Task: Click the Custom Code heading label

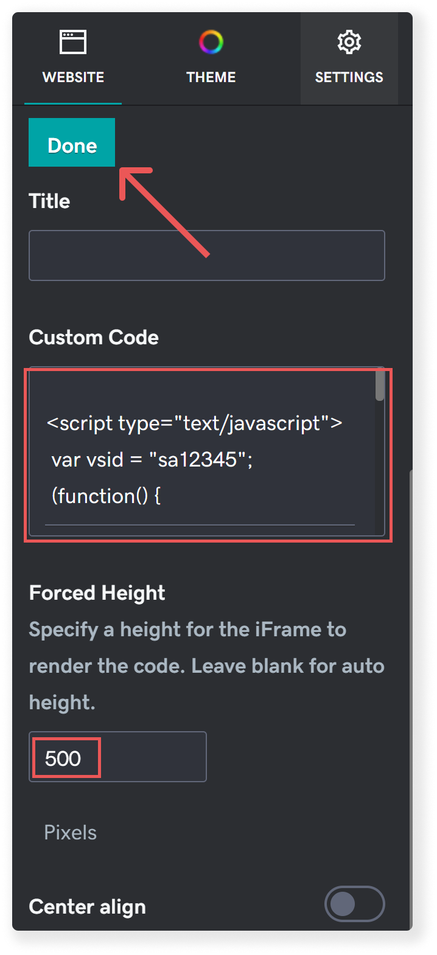Action: [94, 337]
